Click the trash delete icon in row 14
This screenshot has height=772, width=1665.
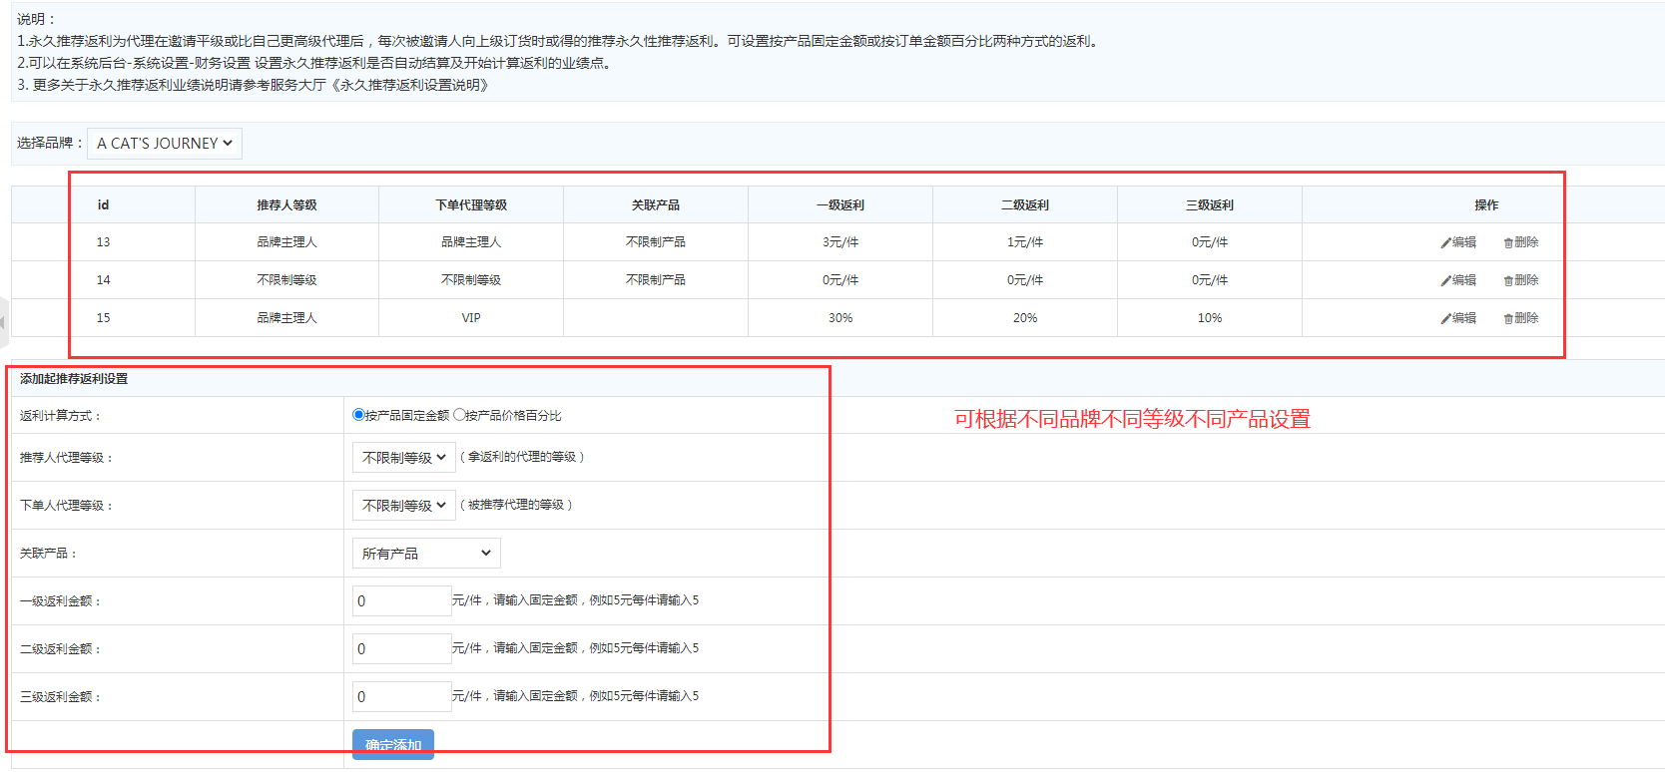[1508, 280]
